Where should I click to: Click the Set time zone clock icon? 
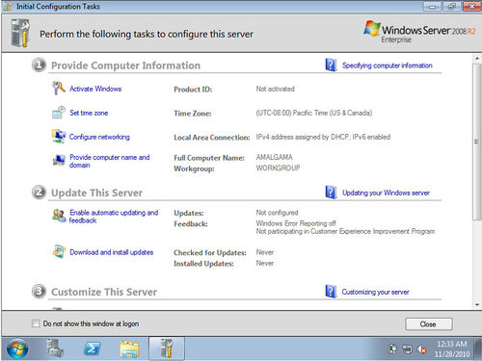tap(59, 113)
